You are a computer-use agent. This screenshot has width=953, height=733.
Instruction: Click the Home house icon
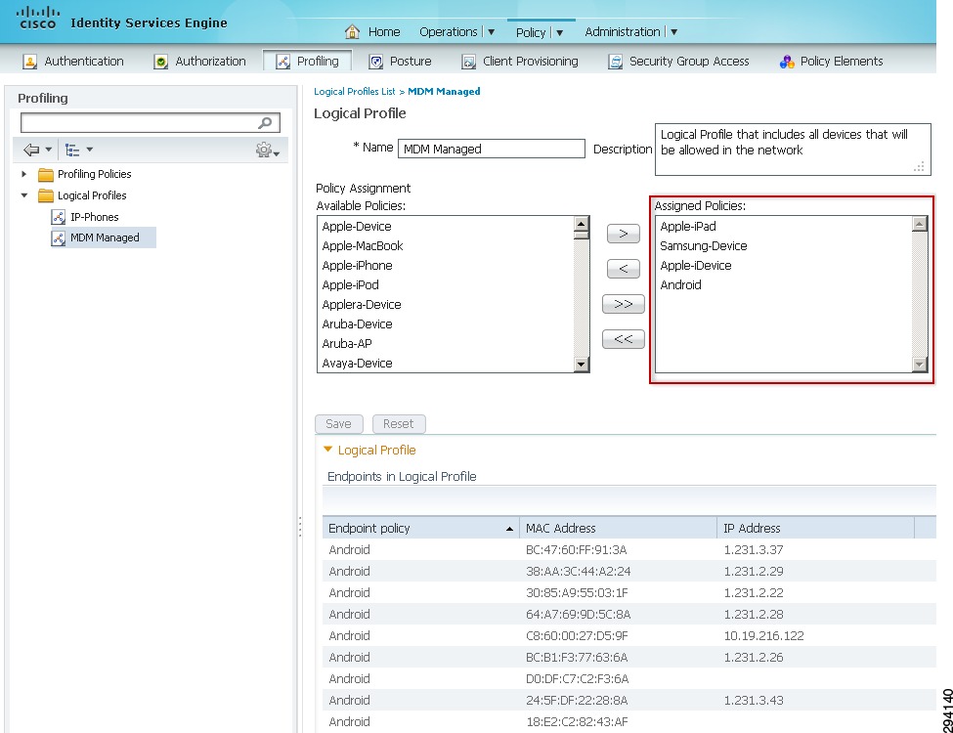point(352,31)
